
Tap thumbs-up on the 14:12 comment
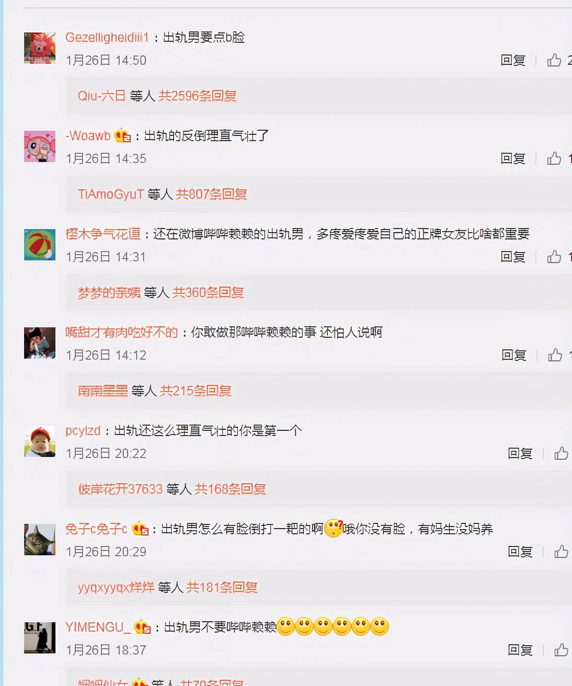point(555,355)
